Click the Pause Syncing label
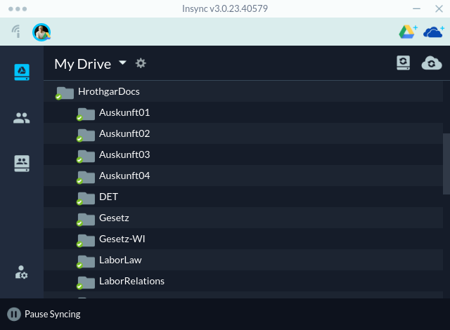This screenshot has width=450, height=330. point(53,315)
